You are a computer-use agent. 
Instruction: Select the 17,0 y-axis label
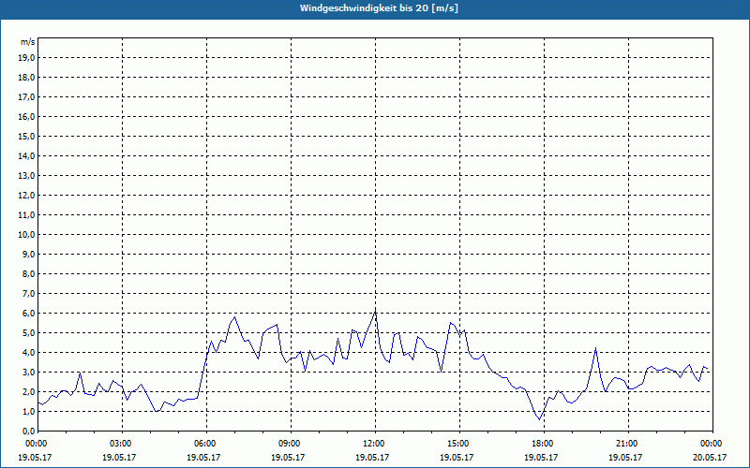tap(26, 97)
